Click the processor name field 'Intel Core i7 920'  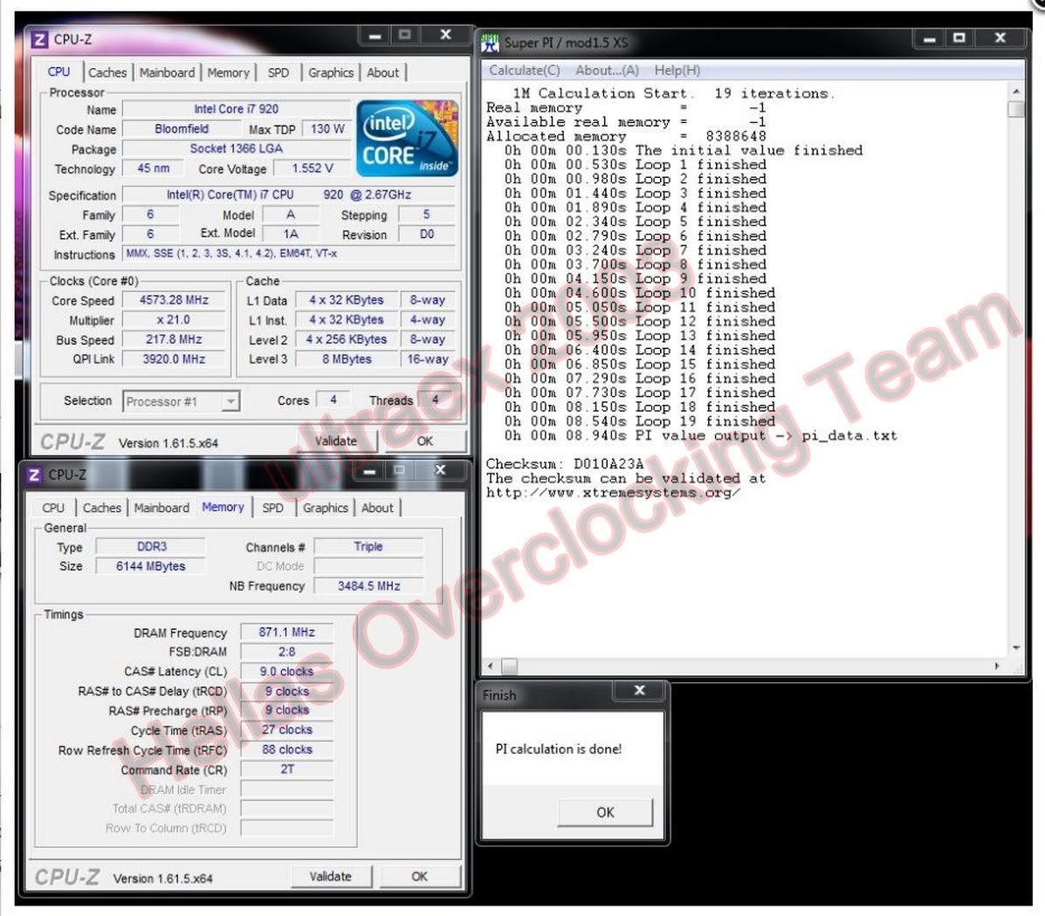click(237, 109)
